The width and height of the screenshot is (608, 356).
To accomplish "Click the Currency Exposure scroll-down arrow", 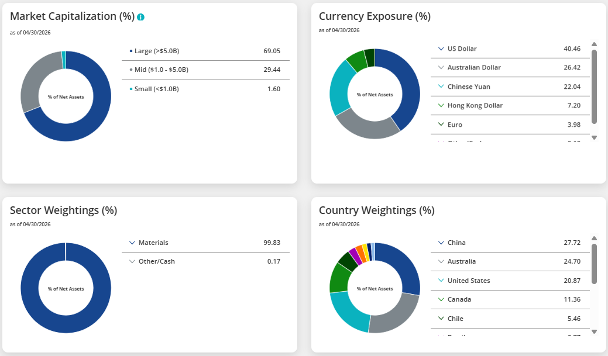I will pos(594,137).
